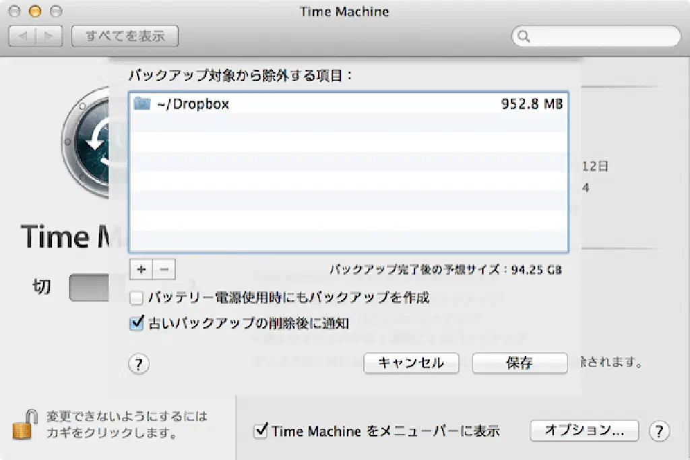Select the ~/Dropbox excluded item row
The image size is (690, 460).
[348, 104]
